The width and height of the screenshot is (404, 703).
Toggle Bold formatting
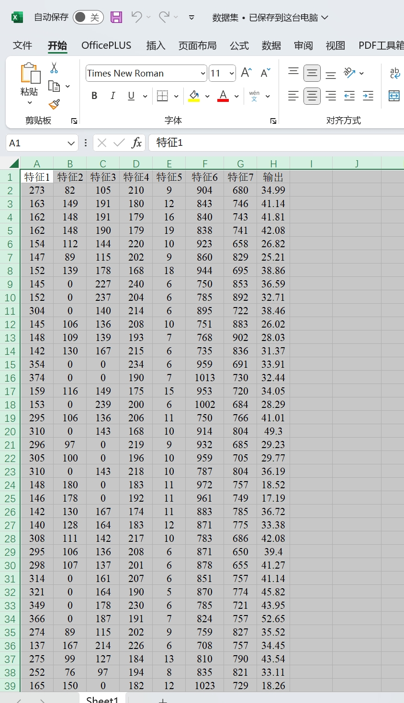pos(94,96)
